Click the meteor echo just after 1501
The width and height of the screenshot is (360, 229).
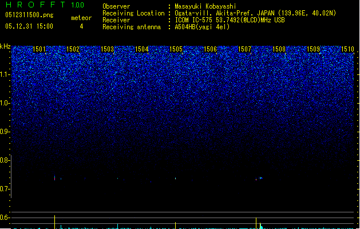point(54,177)
